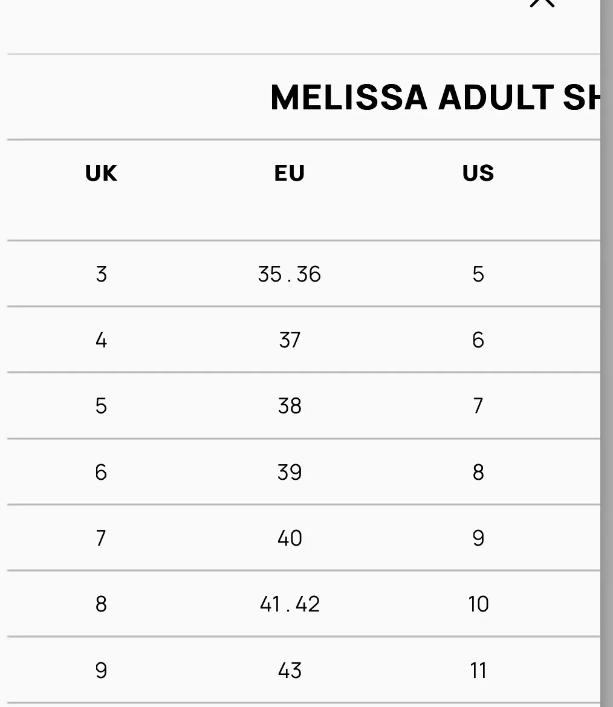The image size is (613, 707).
Task: Click EU size 35.36 cell
Action: point(290,274)
